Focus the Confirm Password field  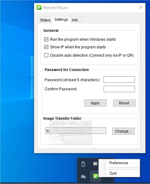(x=119, y=89)
